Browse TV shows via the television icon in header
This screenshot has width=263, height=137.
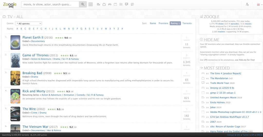click(x=104, y=4)
